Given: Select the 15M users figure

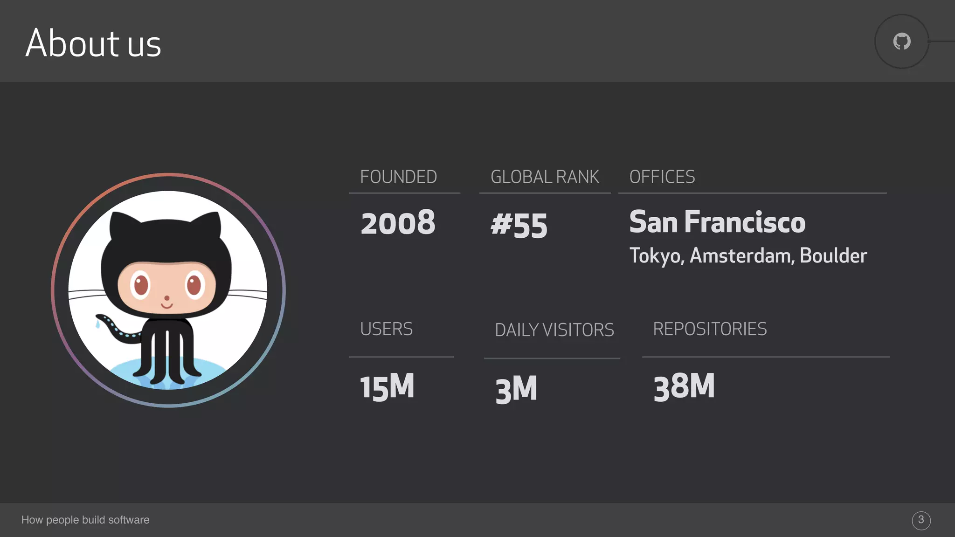Looking at the screenshot, I should click(387, 387).
